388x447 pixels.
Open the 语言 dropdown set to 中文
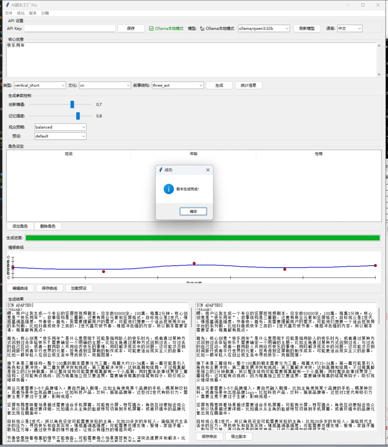point(350,28)
